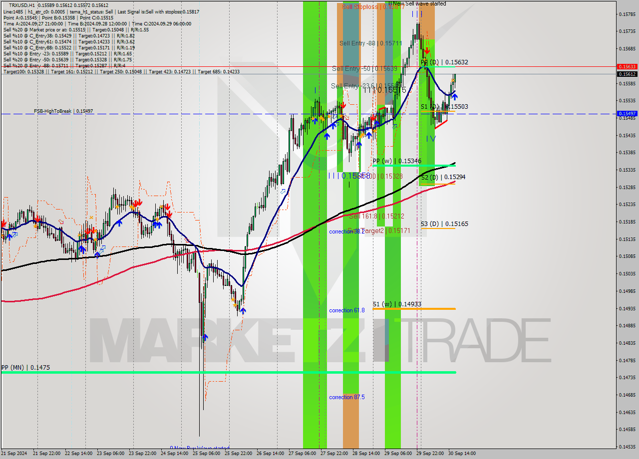The height and width of the screenshot is (459, 639).
Task: Select the 'New Buy Wave started' annotation
Action: click(x=200, y=448)
